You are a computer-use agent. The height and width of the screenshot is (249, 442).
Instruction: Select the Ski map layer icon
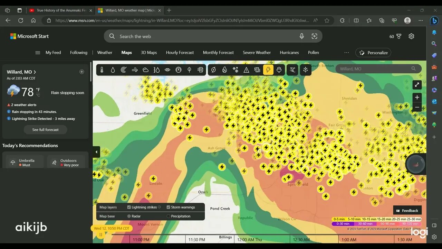292,70
